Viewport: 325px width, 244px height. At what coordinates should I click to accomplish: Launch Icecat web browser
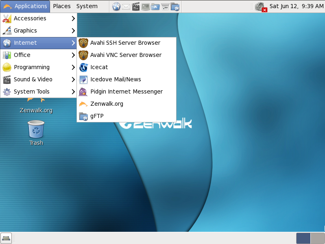(x=127, y=68)
